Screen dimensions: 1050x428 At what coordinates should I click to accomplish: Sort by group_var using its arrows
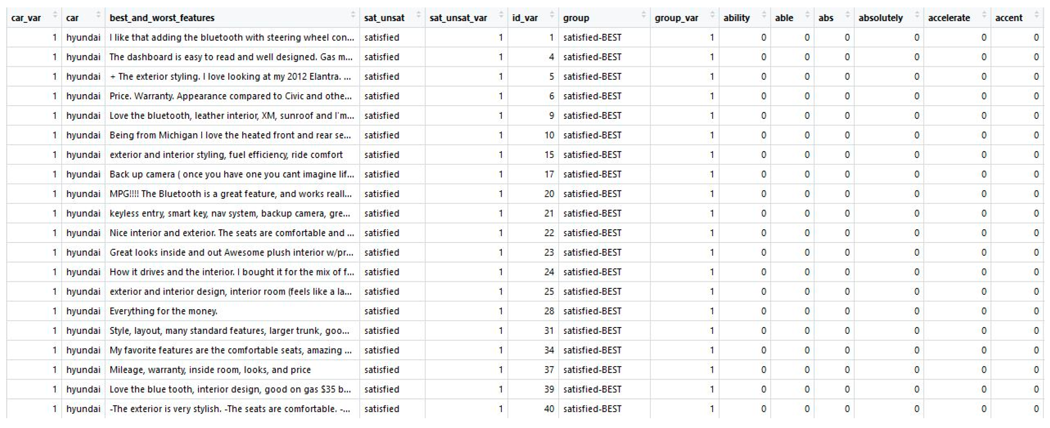click(712, 15)
